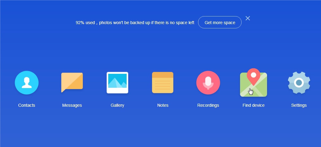
Task: Dismiss the storage warning banner
Action: pos(248,18)
